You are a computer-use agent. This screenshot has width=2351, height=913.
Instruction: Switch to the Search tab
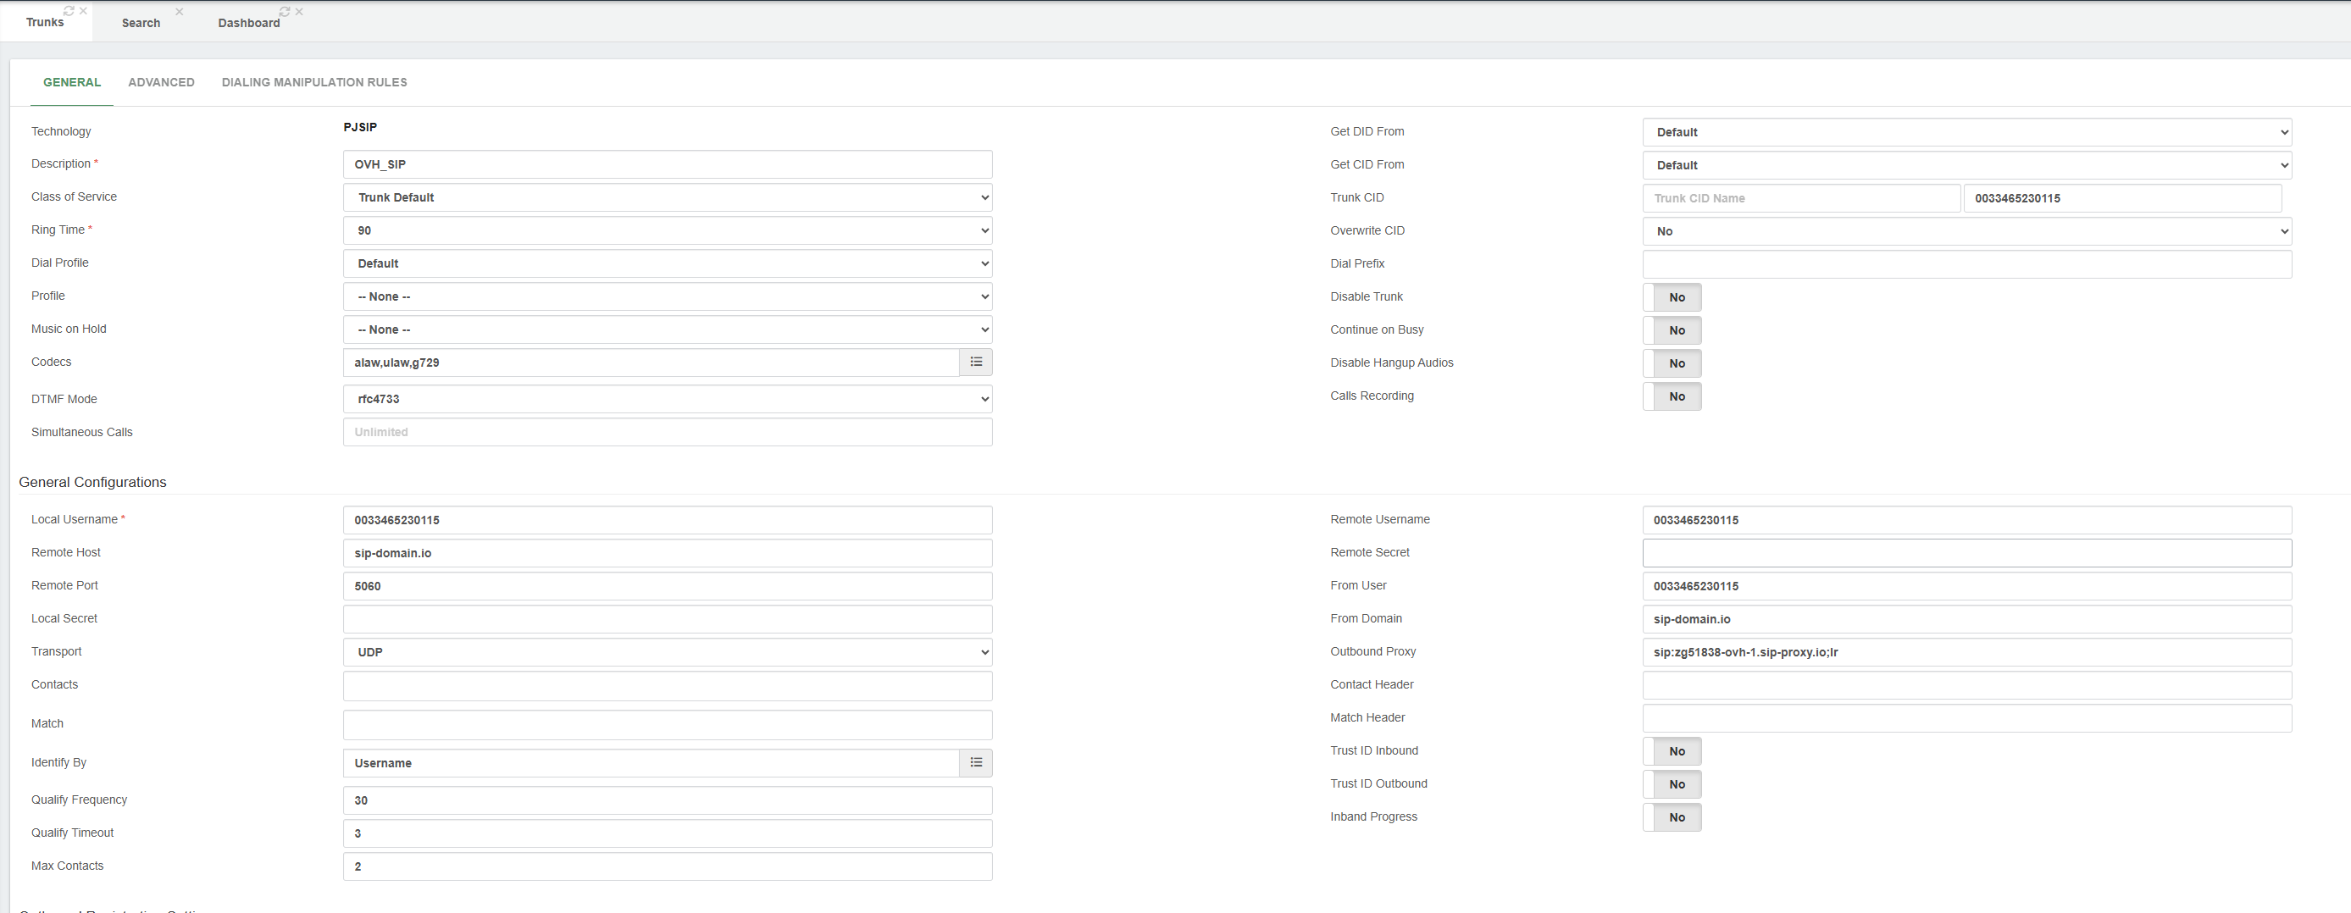tap(141, 23)
